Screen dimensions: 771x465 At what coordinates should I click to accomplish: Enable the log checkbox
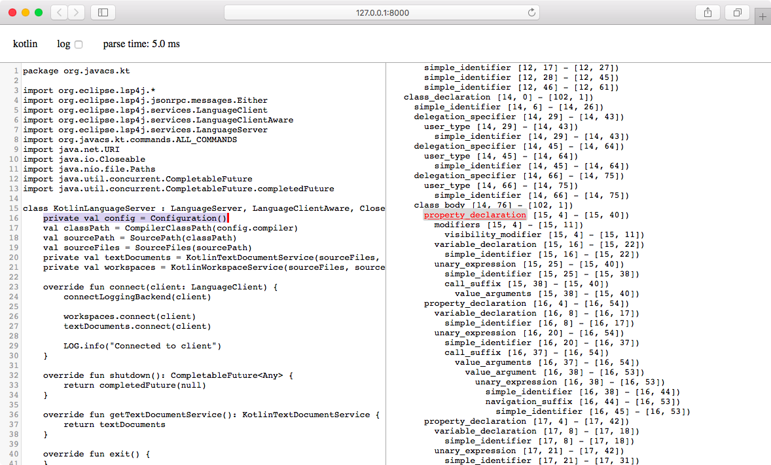[79, 43]
